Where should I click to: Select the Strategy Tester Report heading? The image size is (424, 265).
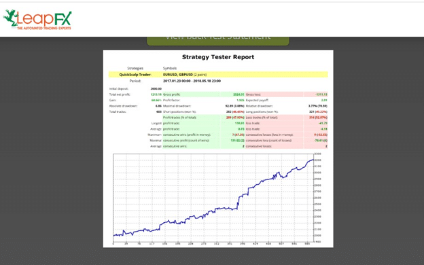click(x=218, y=57)
